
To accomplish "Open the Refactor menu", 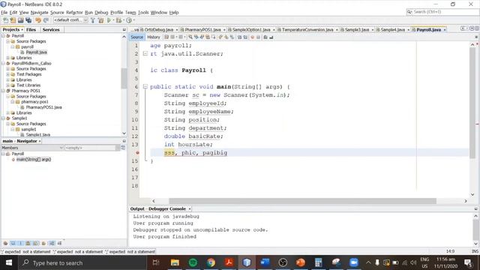I will coord(74,13).
